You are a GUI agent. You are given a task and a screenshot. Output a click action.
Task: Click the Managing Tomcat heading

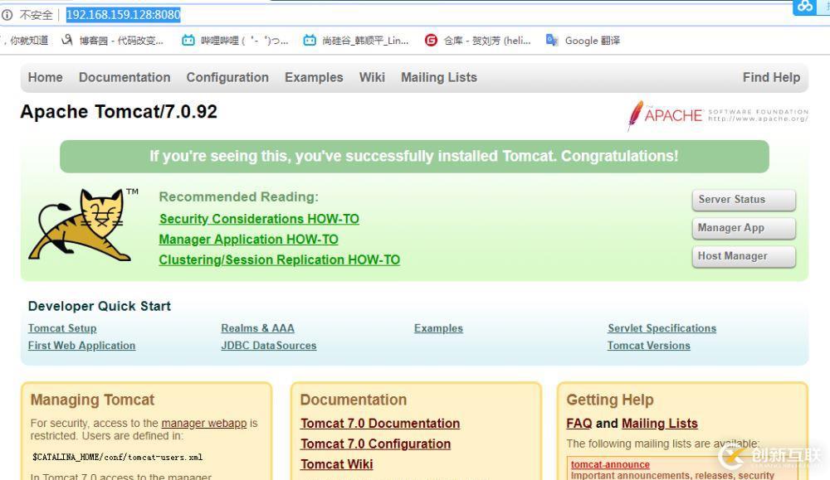tap(93, 400)
